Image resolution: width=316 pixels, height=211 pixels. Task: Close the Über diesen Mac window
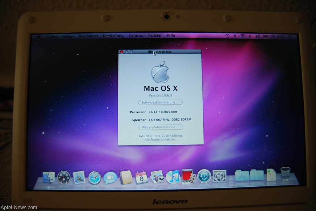click(x=122, y=52)
